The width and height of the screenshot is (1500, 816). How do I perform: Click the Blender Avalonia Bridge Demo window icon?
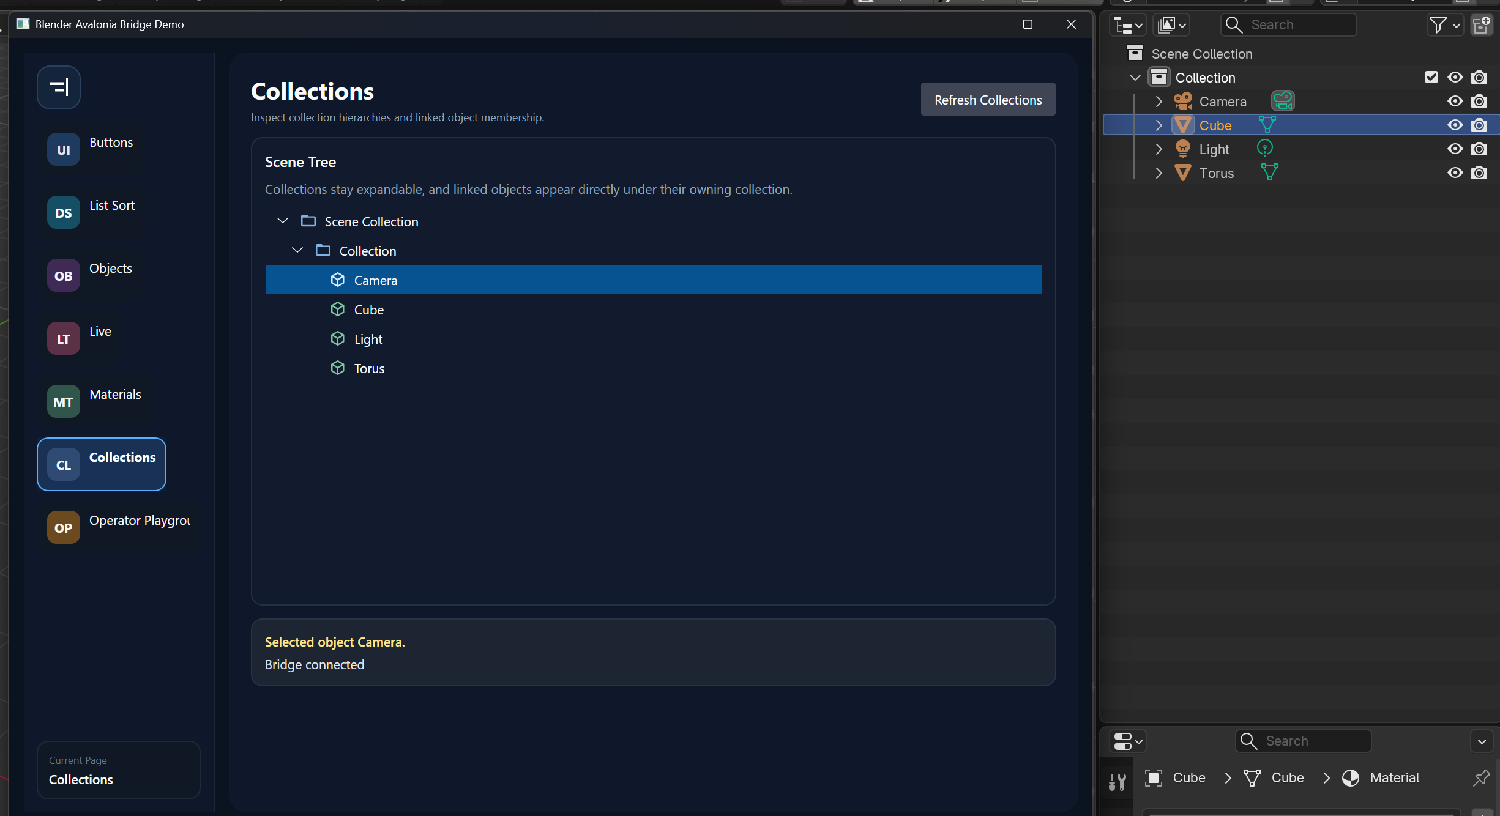coord(23,24)
